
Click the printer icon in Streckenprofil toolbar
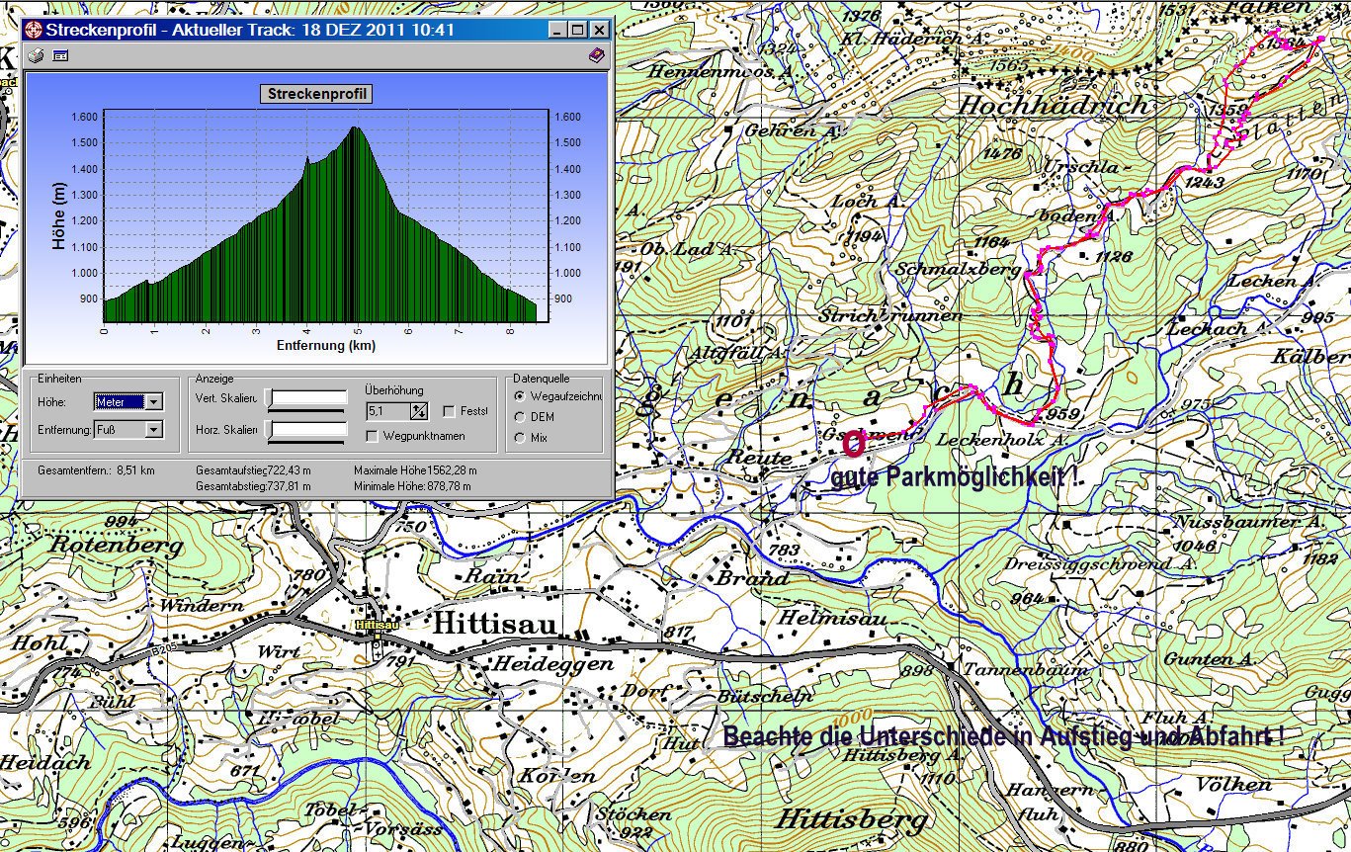pos(36,56)
